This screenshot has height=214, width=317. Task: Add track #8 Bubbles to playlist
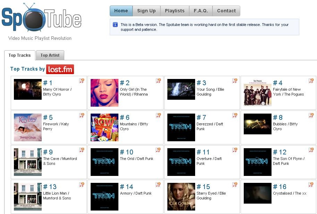pyautogui.click(x=311, y=116)
